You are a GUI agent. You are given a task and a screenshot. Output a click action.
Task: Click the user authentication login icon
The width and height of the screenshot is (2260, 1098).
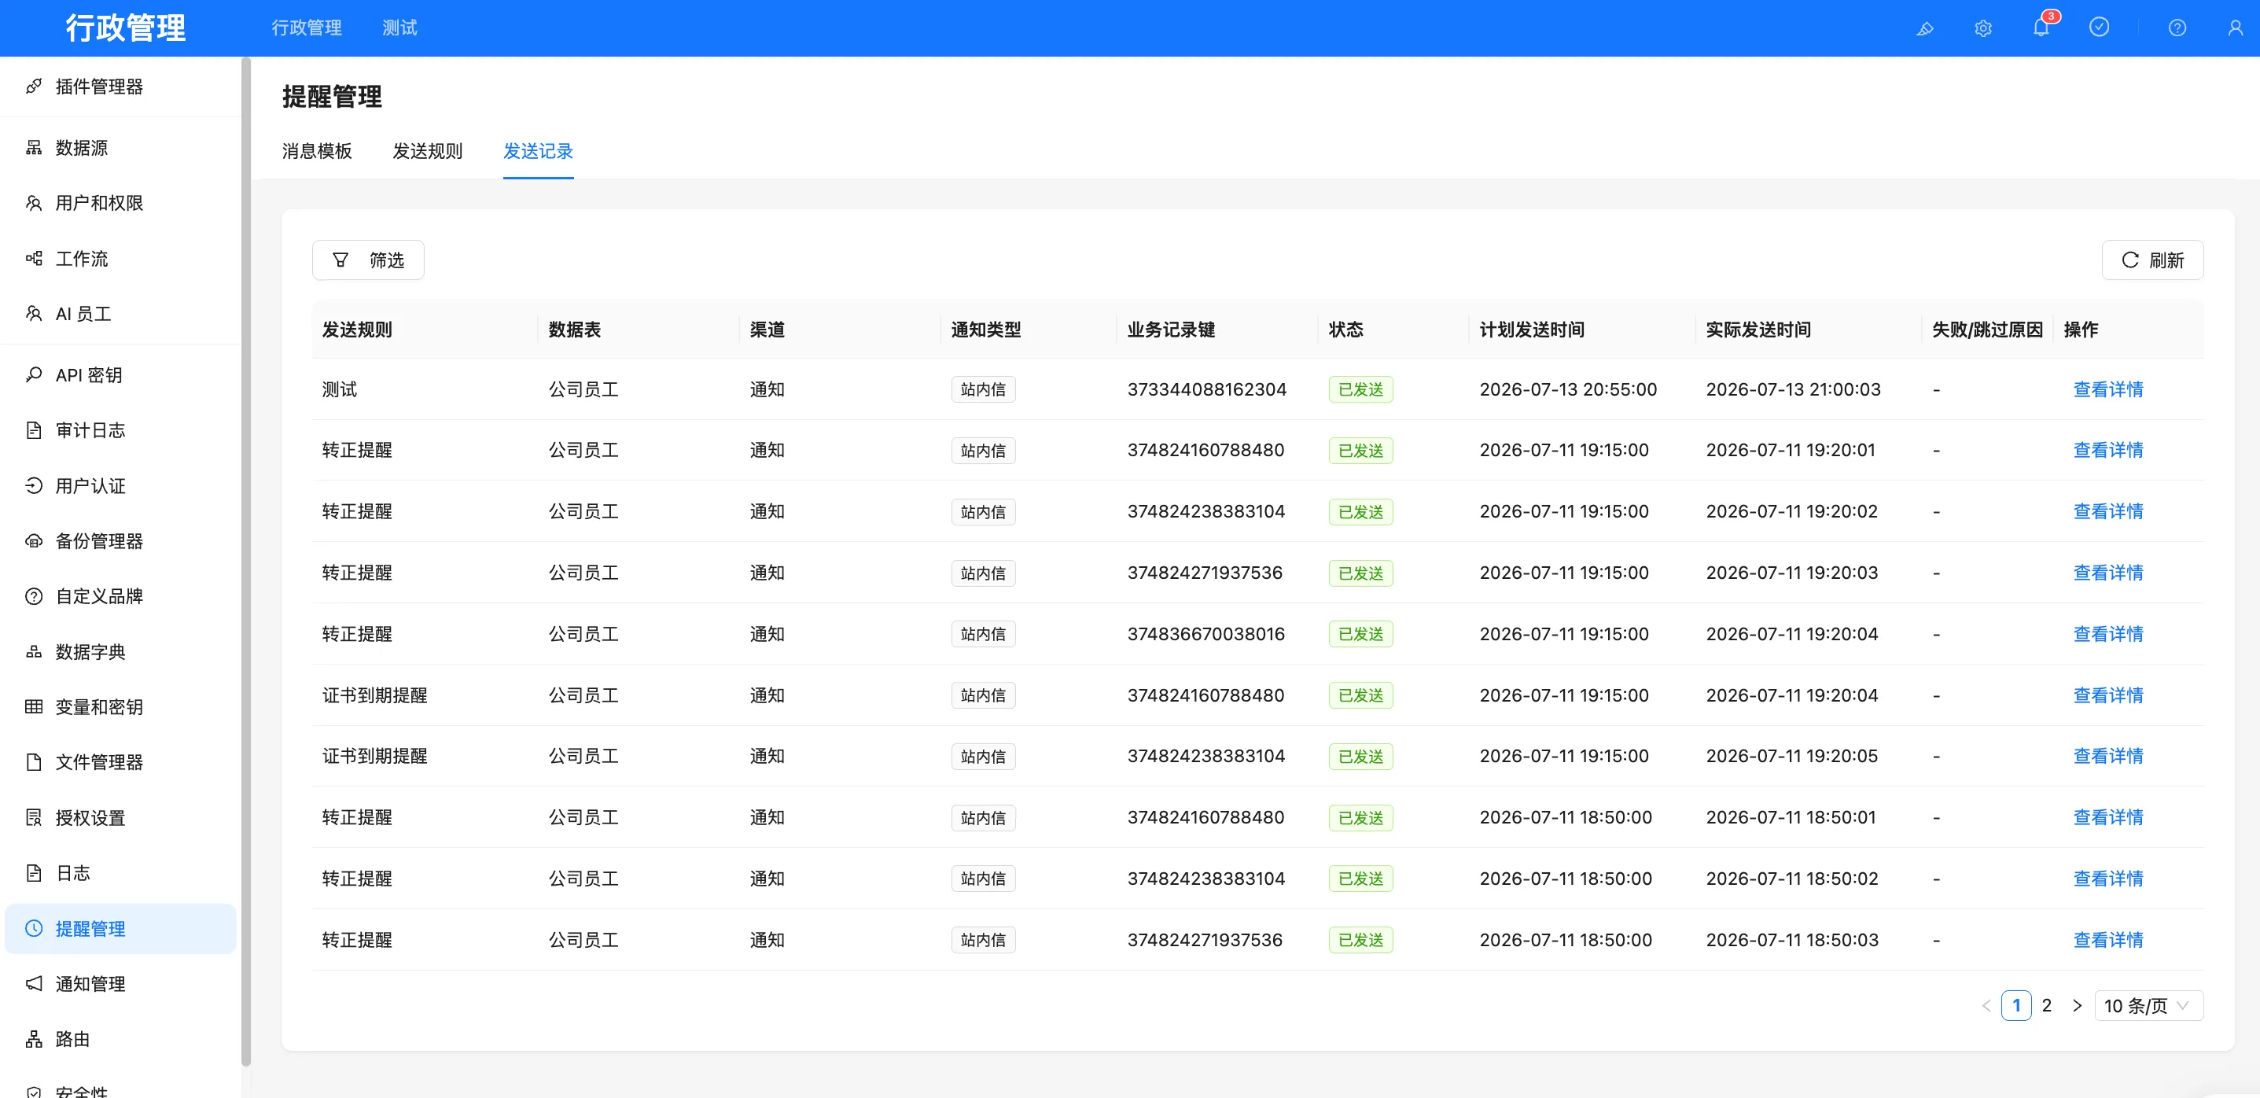click(x=33, y=485)
